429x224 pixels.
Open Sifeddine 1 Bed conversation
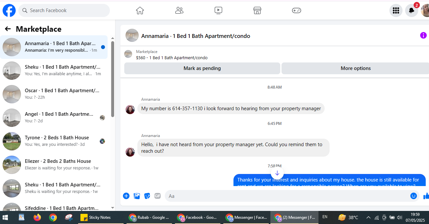pos(54,207)
